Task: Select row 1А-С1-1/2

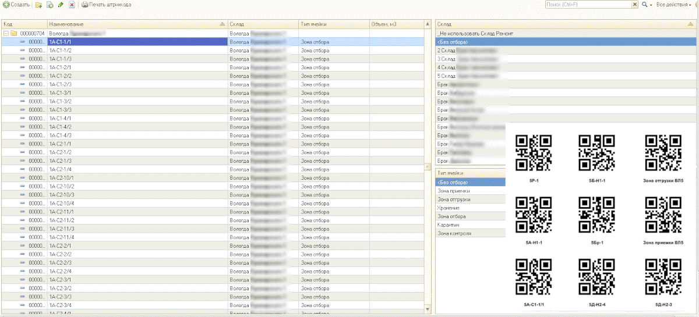Action: pos(213,51)
